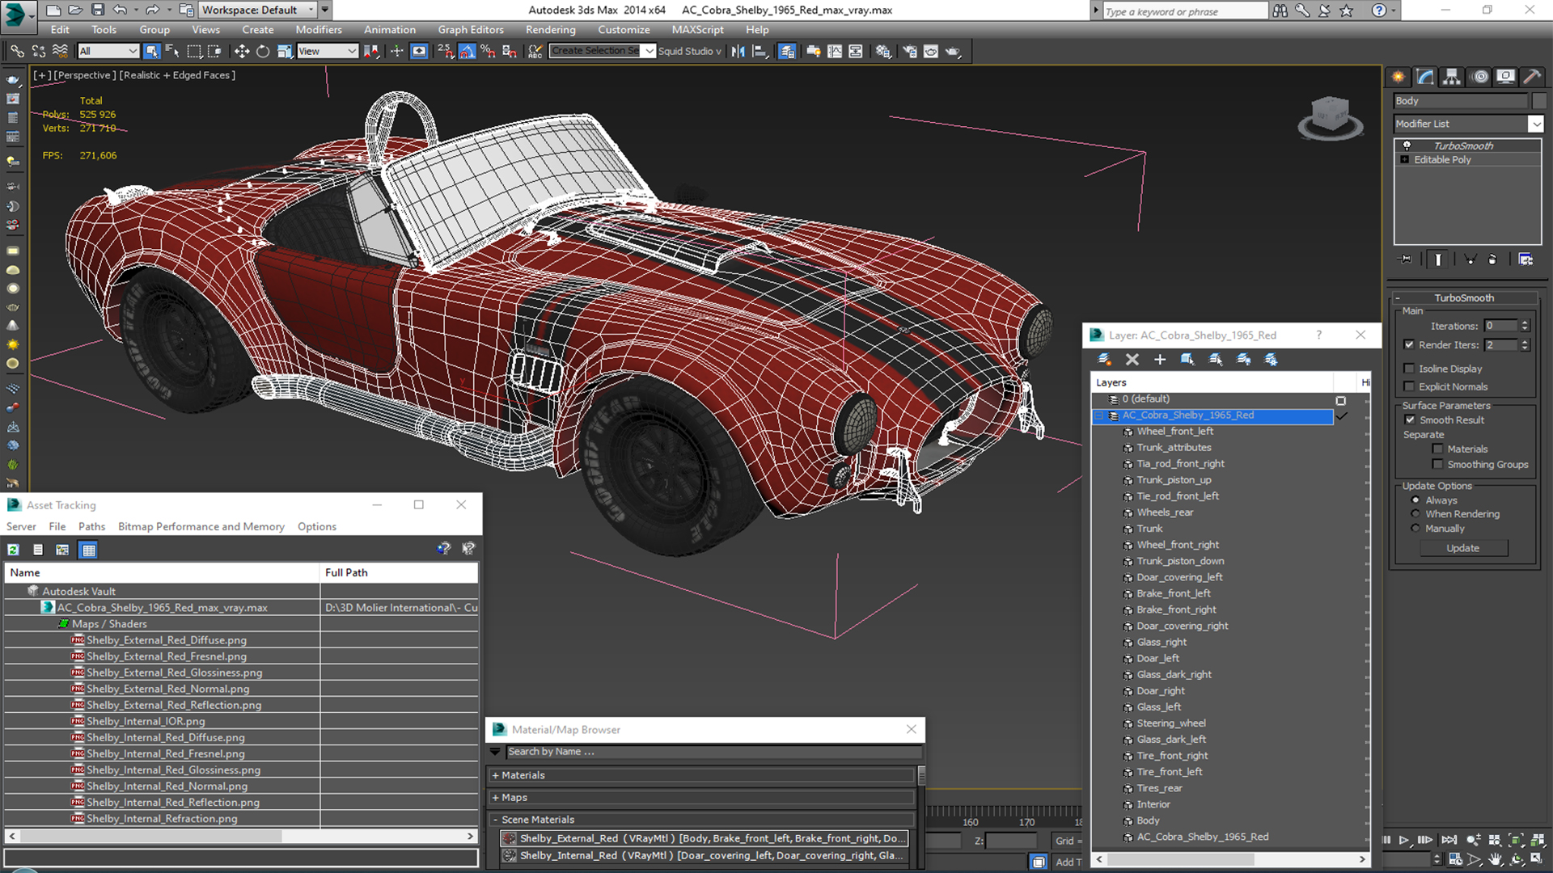The image size is (1553, 873).
Task: Open the Motion command panel tab
Action: (1479, 77)
